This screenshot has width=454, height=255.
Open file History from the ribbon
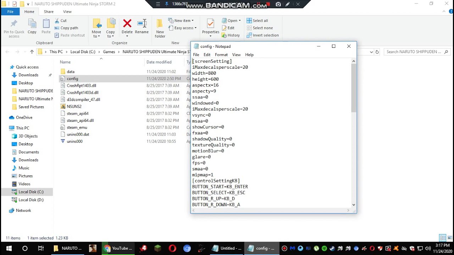tap(231, 35)
